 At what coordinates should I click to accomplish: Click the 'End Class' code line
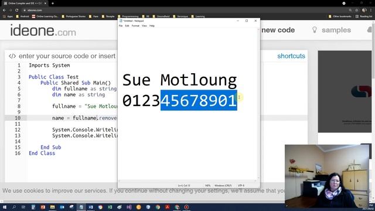(x=42, y=153)
